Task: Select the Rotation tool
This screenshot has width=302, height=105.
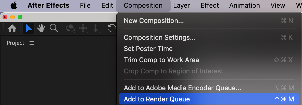Action: point(112,28)
